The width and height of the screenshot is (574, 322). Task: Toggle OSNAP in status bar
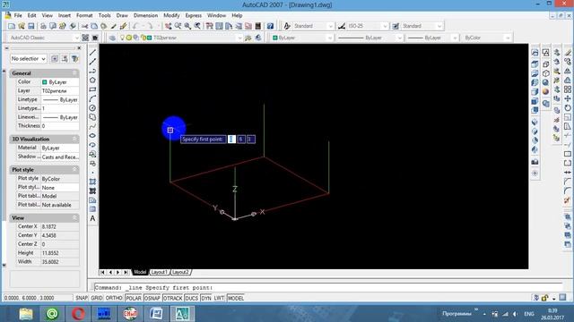[x=152, y=298]
